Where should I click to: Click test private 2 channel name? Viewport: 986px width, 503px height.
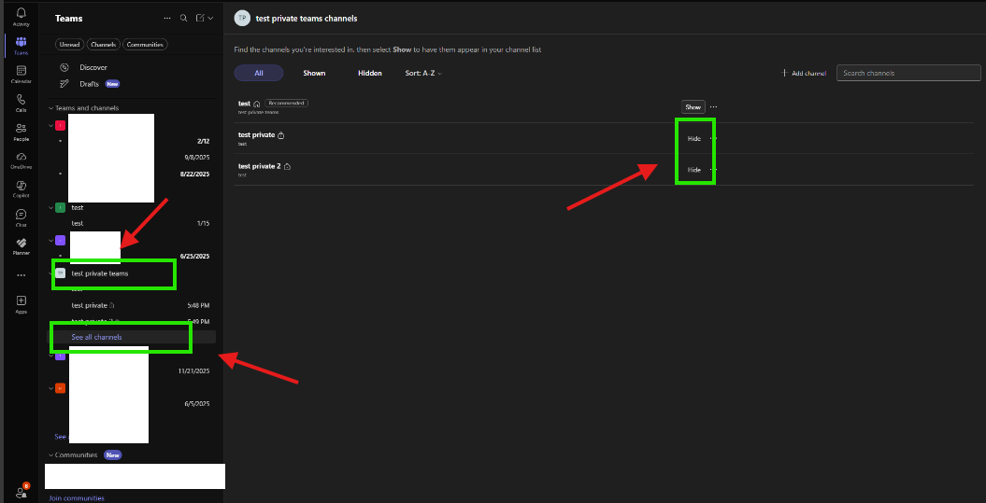click(259, 166)
